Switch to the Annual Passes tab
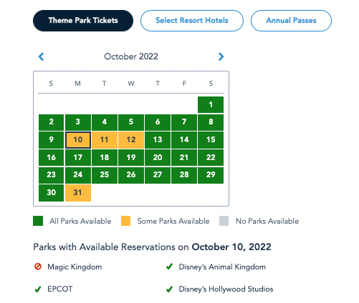 click(x=291, y=21)
